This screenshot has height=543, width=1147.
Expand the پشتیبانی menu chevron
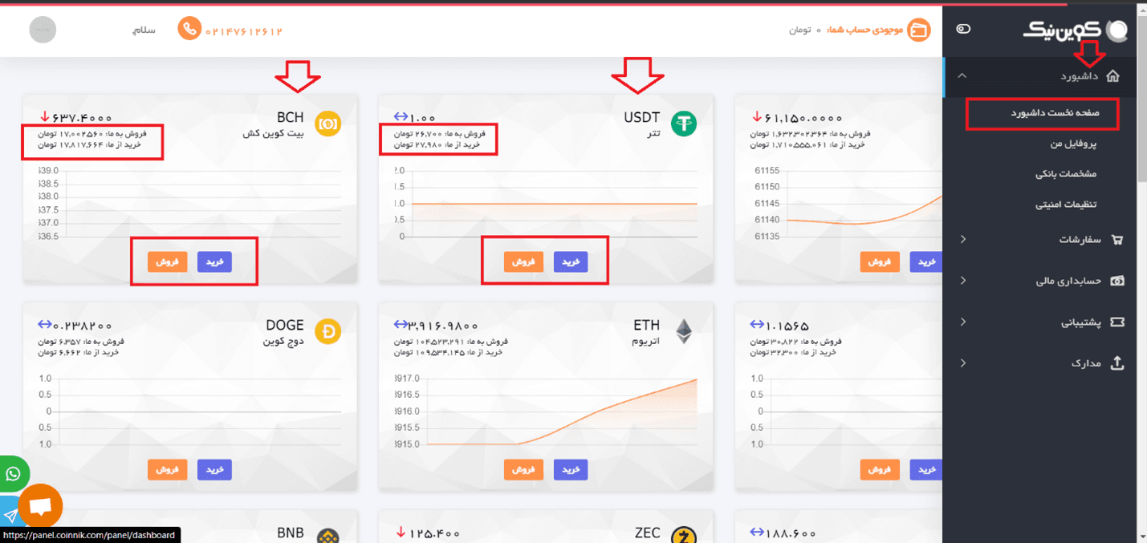[963, 322]
